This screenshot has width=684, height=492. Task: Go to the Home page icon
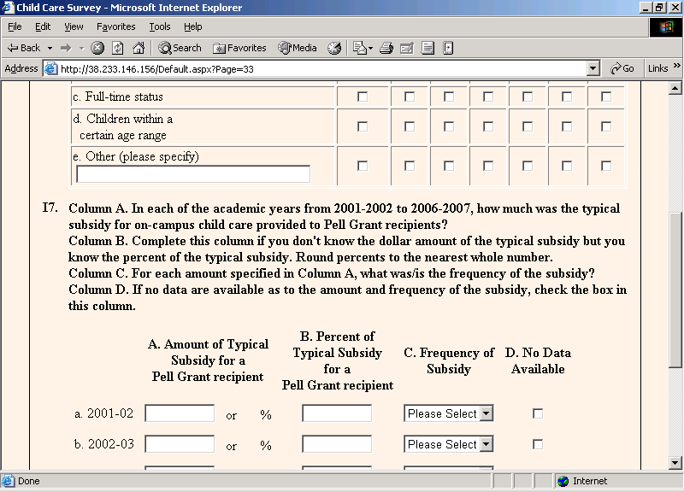137,48
